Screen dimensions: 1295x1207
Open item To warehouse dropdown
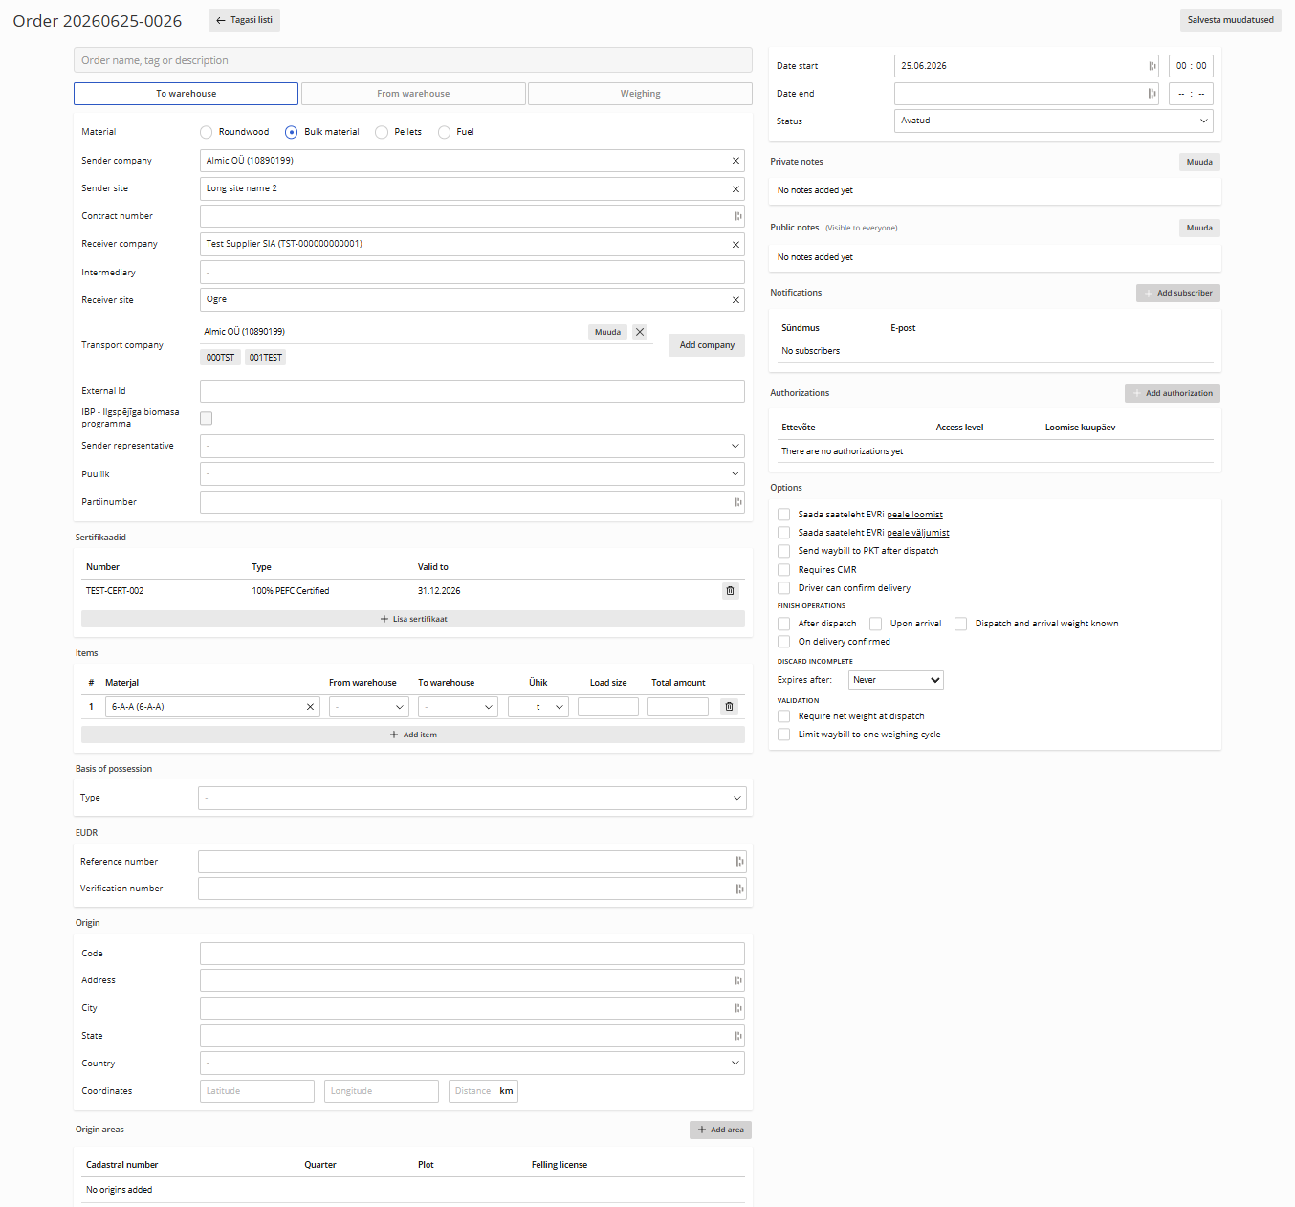tap(458, 707)
